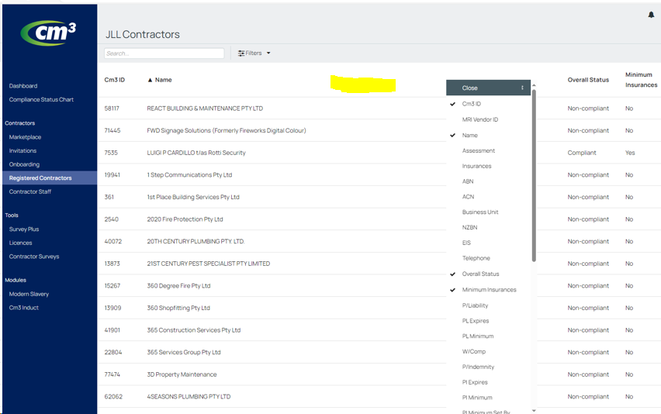The width and height of the screenshot is (661, 414).
Task: Enable the PL Minimum column
Action: pos(478,336)
